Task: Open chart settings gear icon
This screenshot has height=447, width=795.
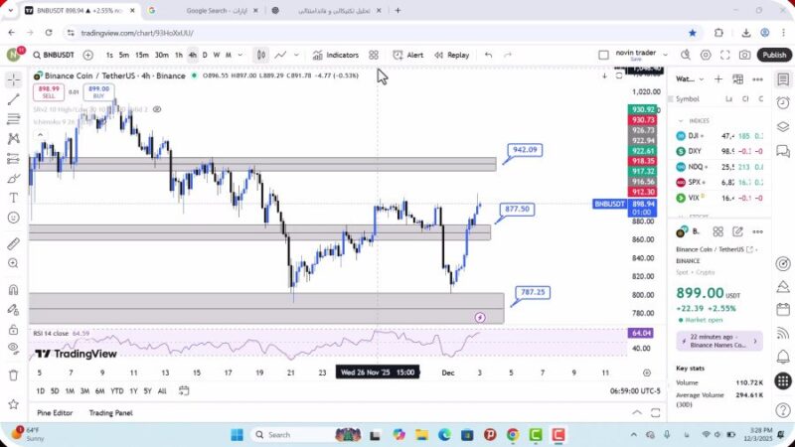Action: pyautogui.click(x=707, y=55)
